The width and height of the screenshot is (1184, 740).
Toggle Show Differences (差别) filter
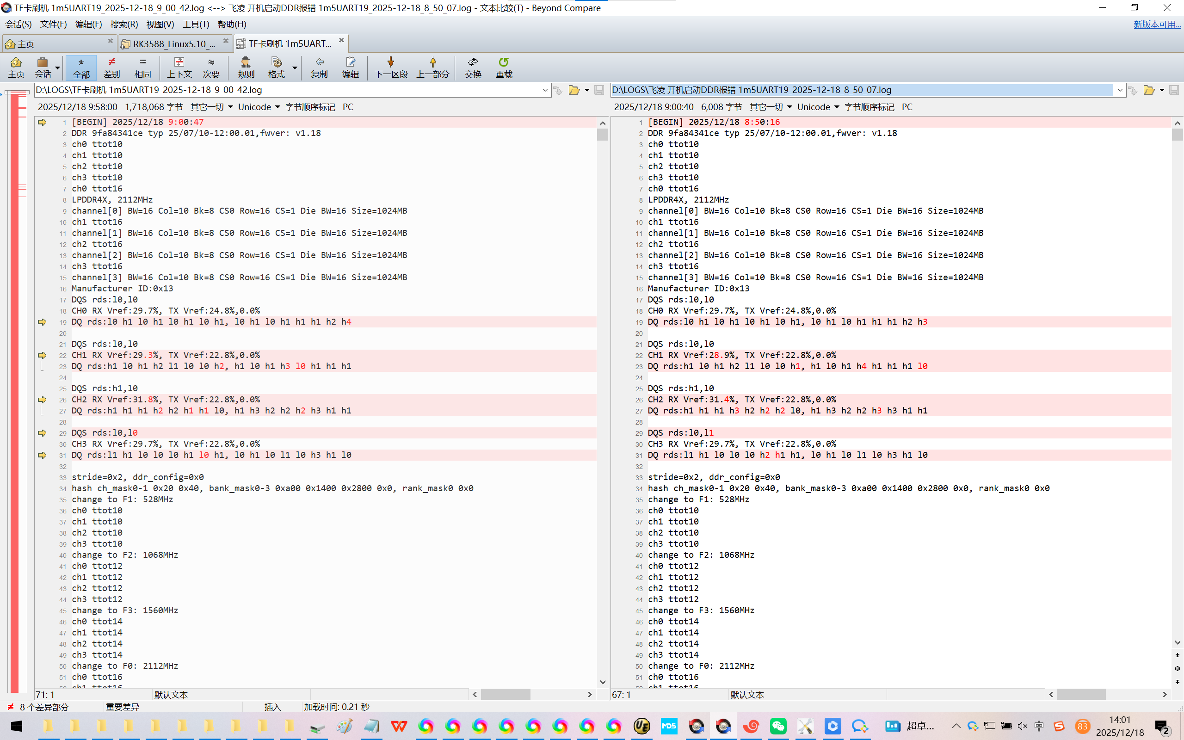coord(111,68)
